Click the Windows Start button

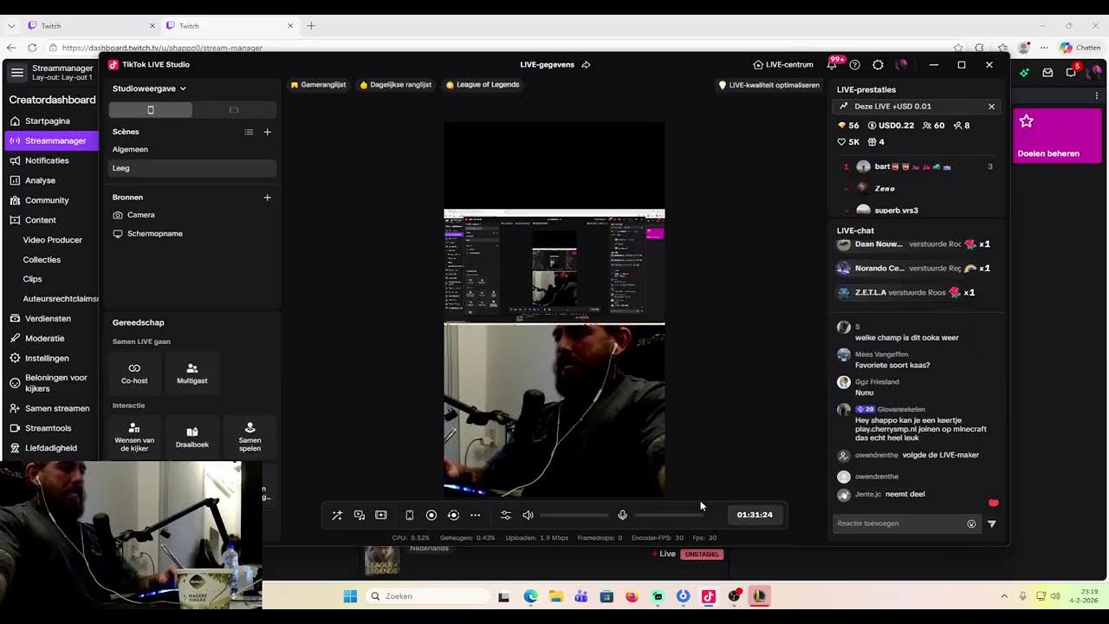click(350, 596)
